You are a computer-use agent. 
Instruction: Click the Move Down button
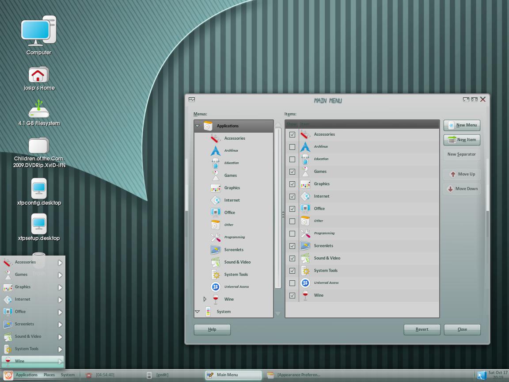(x=462, y=189)
